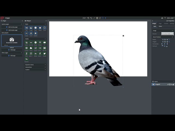
Task: Collapse the Widgets panel
Action: (x=46, y=21)
